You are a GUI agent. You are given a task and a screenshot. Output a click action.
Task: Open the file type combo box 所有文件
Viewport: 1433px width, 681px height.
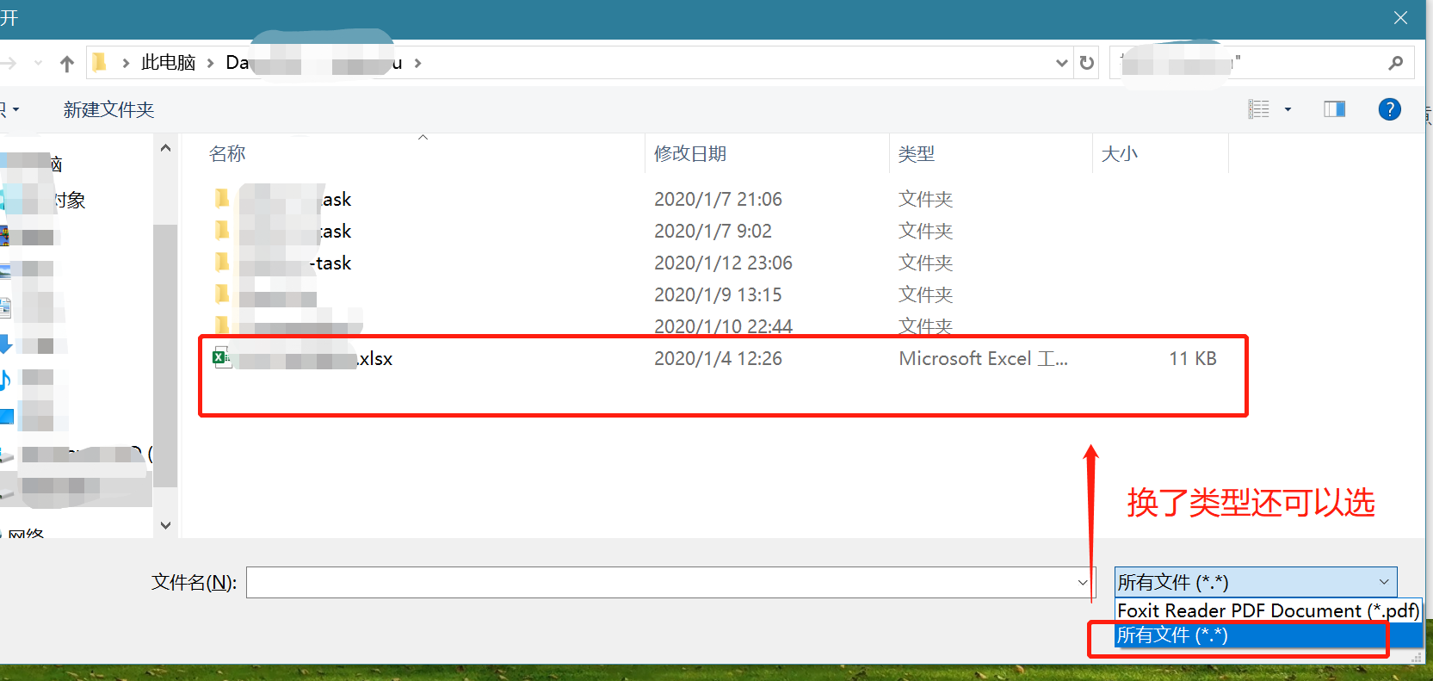pyautogui.click(x=1255, y=582)
